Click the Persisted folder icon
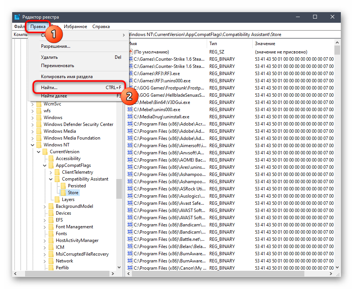 63,186
